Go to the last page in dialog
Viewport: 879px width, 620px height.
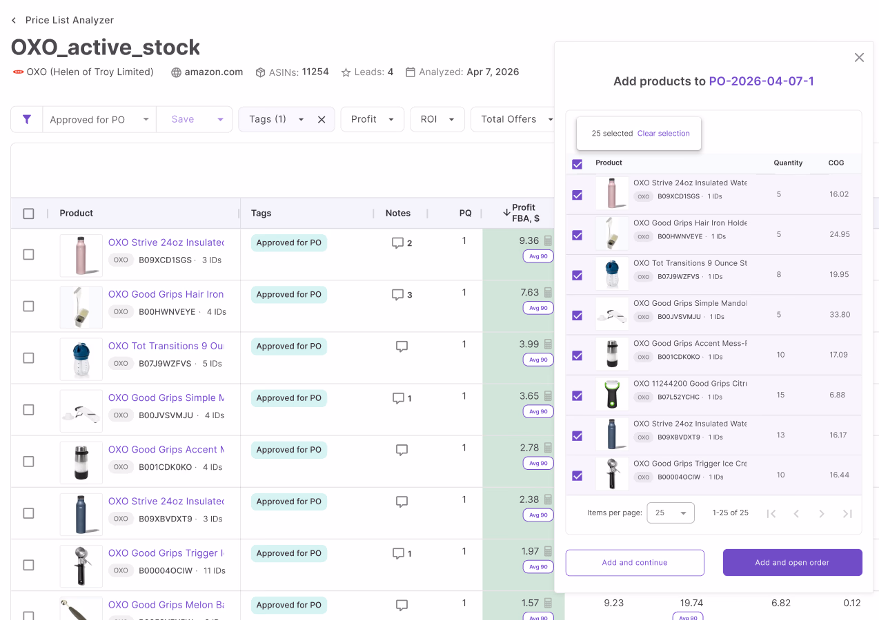847,513
